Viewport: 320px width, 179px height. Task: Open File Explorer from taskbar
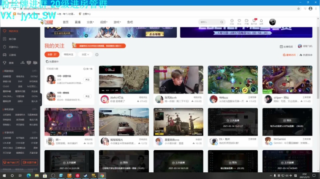point(37,175)
